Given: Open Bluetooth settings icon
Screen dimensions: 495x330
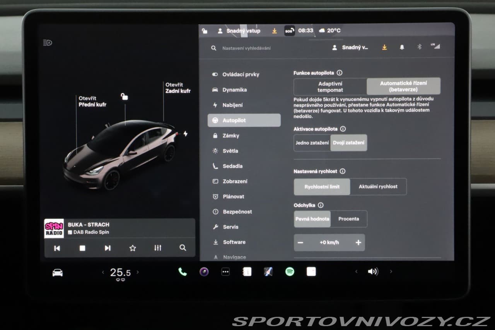Looking at the screenshot, I should 419,47.
